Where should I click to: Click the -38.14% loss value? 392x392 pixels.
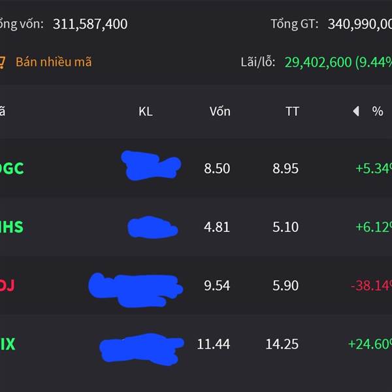click(x=371, y=286)
